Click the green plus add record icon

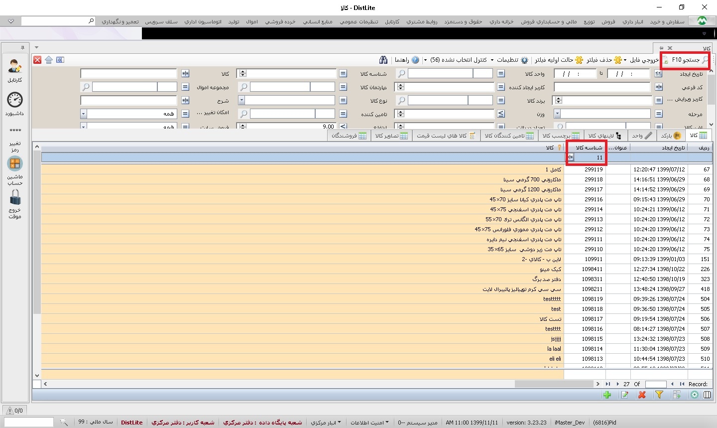607,395
